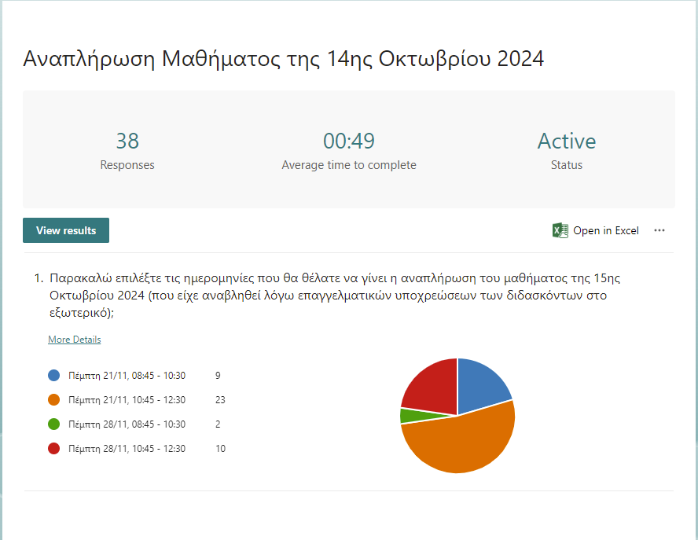Click the 38 responses count
The height and width of the screenshot is (540, 698).
click(x=127, y=141)
